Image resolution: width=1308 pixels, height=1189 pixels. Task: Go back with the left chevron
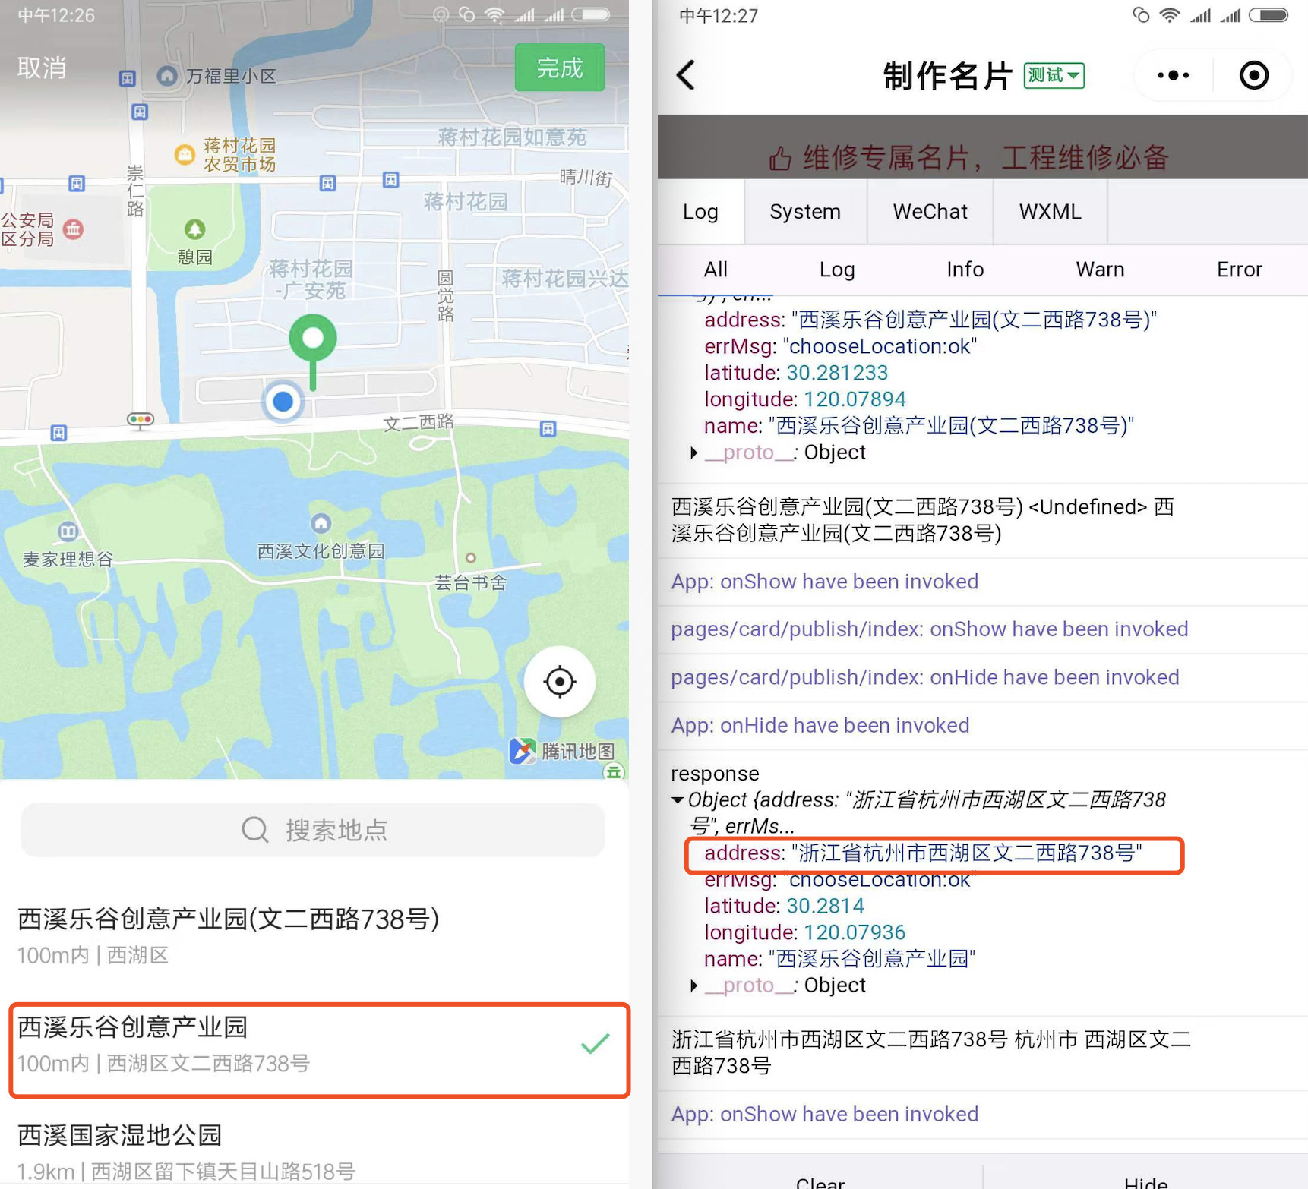(x=685, y=75)
